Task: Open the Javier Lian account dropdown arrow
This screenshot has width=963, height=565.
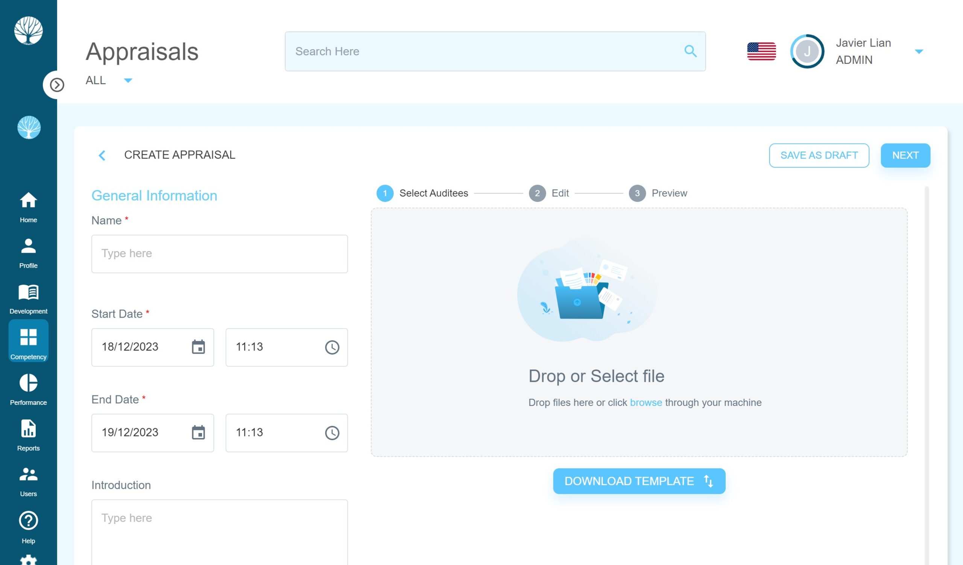Action: pyautogui.click(x=919, y=51)
